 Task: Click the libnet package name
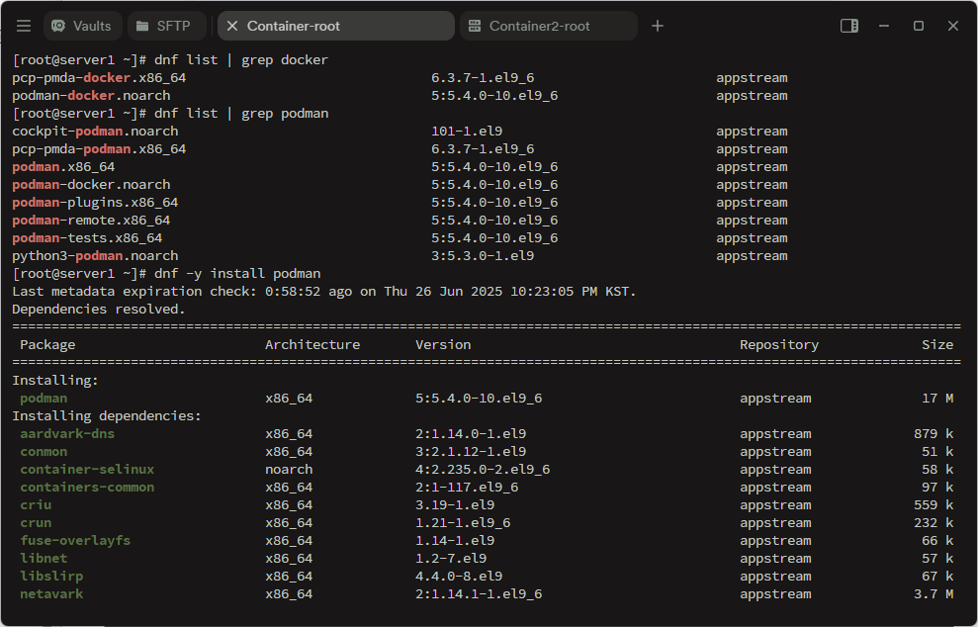tap(44, 559)
